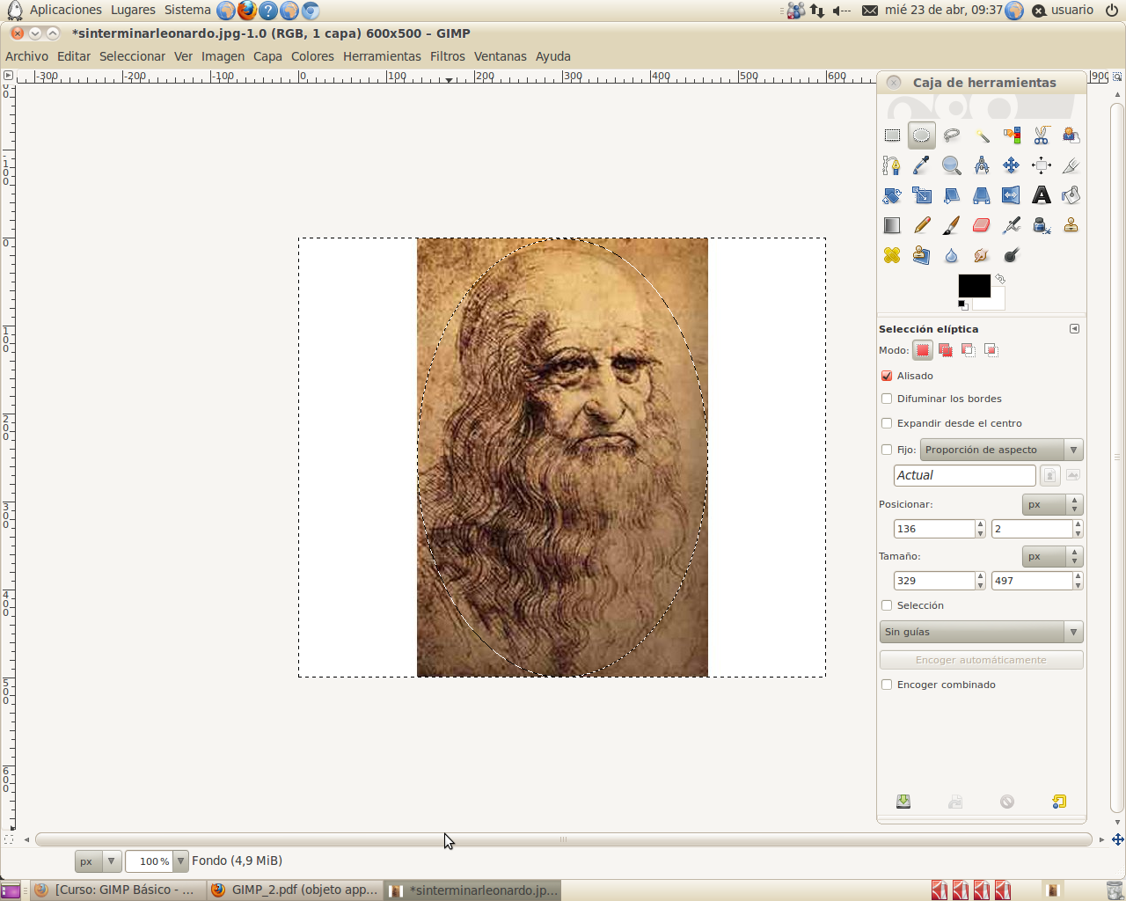This screenshot has height=901, width=1126.
Task: Open the Filtros menu
Action: [x=447, y=55]
